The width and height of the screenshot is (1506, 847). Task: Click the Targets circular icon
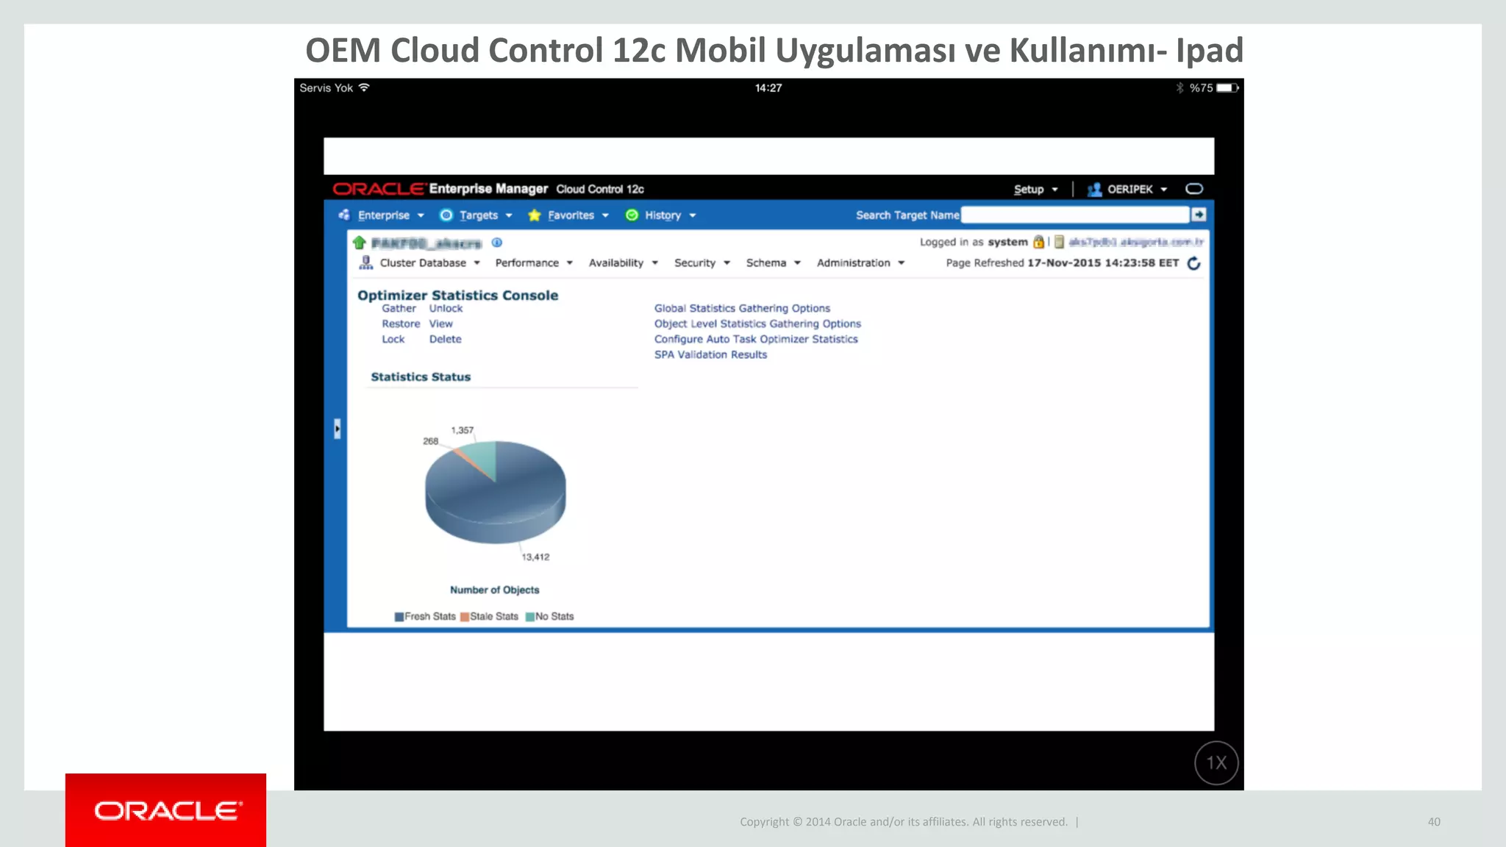[x=446, y=215]
